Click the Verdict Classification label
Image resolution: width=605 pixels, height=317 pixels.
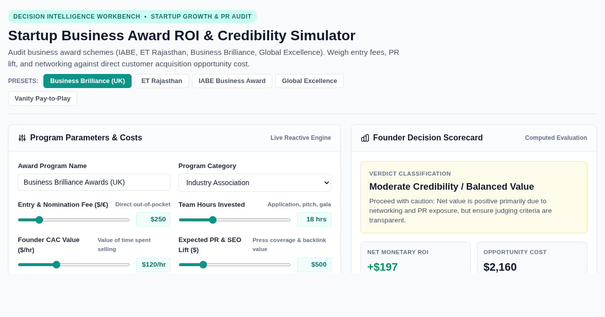410,174
